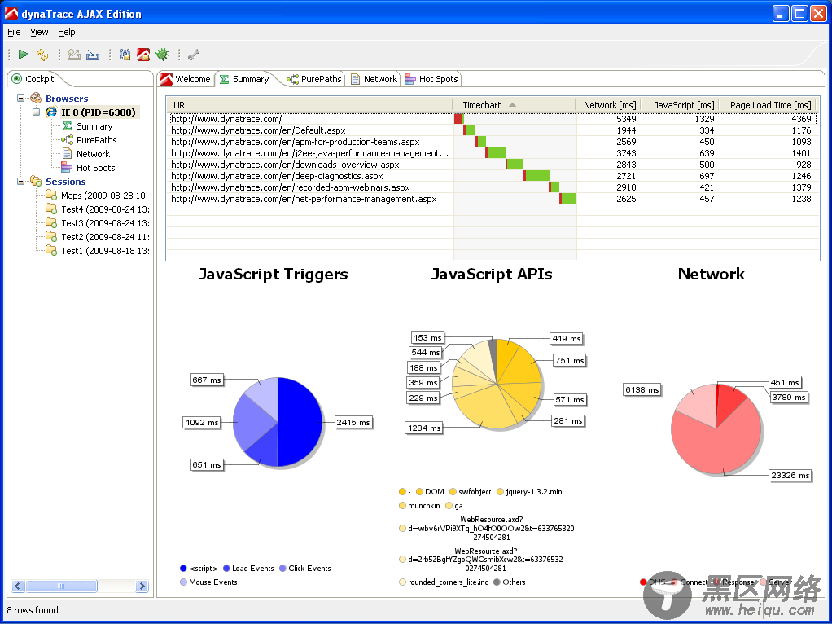Click the Cockpit panel icon

pos(17,79)
